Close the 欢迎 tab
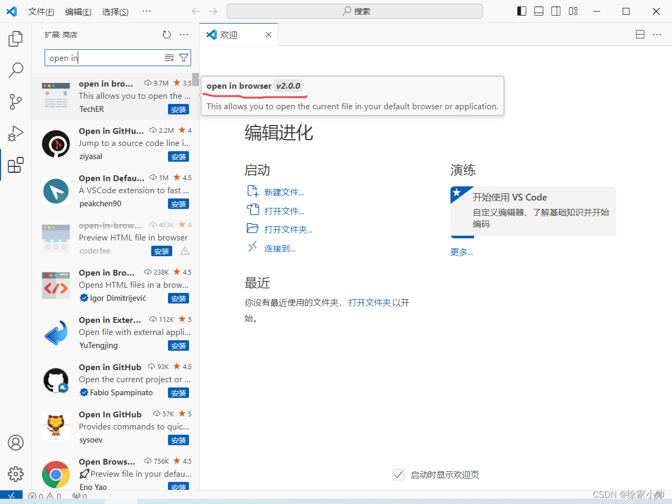 click(268, 35)
